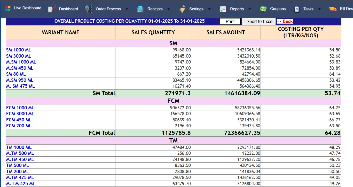This screenshot has height=187, width=353.
Task: Expand the Receipts dropdown arrow
Action: pos(169,9)
